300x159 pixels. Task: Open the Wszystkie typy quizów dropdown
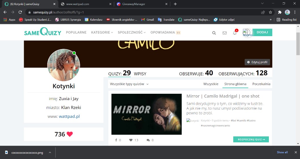point(129,84)
